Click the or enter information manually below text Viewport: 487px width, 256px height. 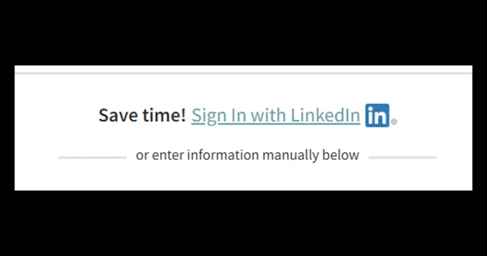point(247,155)
